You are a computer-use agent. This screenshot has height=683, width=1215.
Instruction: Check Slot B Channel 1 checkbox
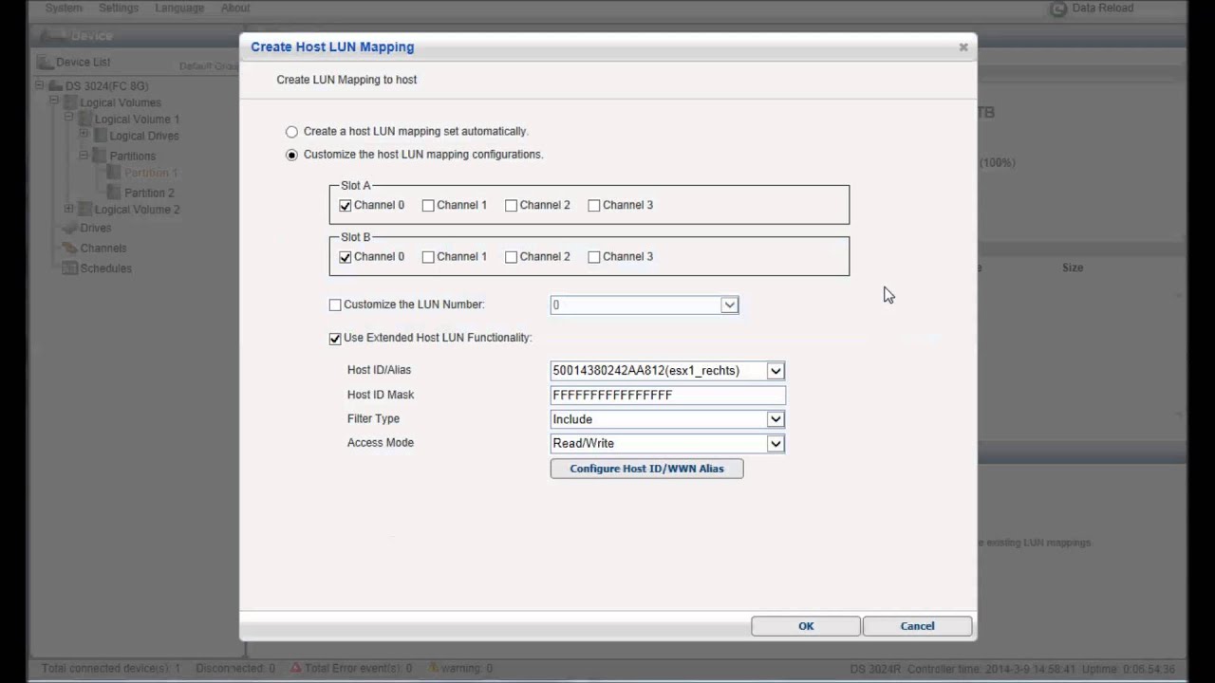(428, 257)
